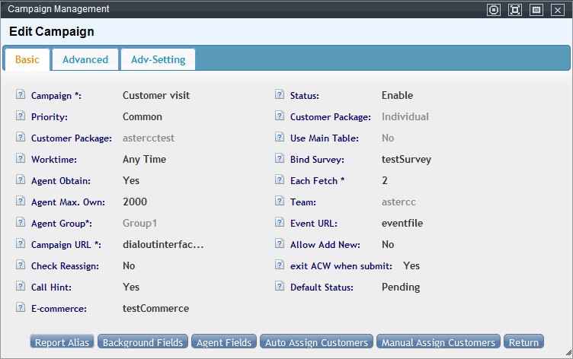Open Background Fields
The image size is (573, 359).
142,342
